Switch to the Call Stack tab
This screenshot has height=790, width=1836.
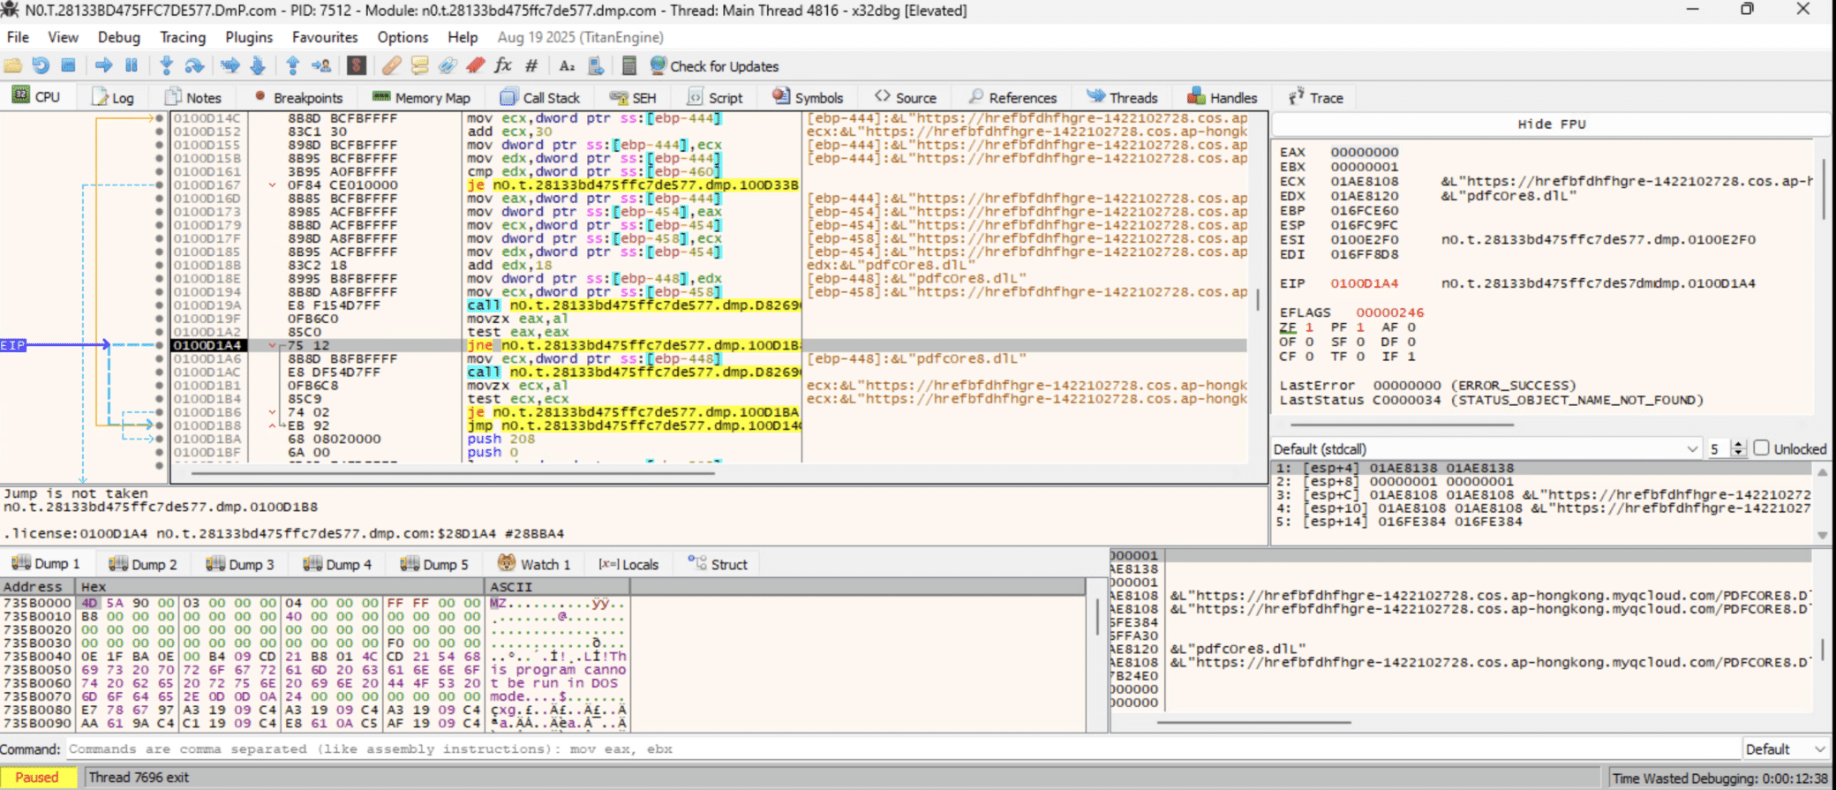[x=540, y=98]
